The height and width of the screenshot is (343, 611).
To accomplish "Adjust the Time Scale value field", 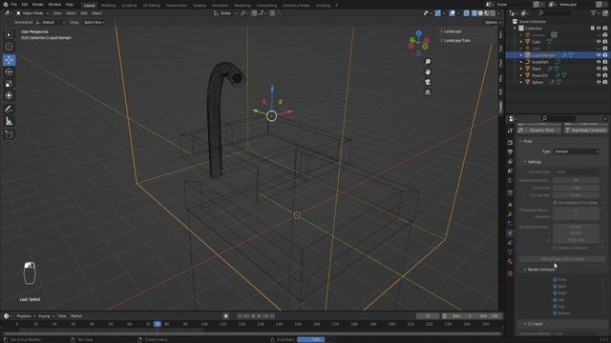I will (x=576, y=188).
